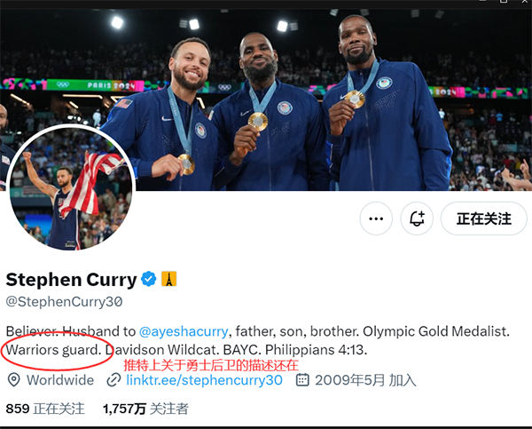Click the calendar icon by join date

[x=302, y=380]
